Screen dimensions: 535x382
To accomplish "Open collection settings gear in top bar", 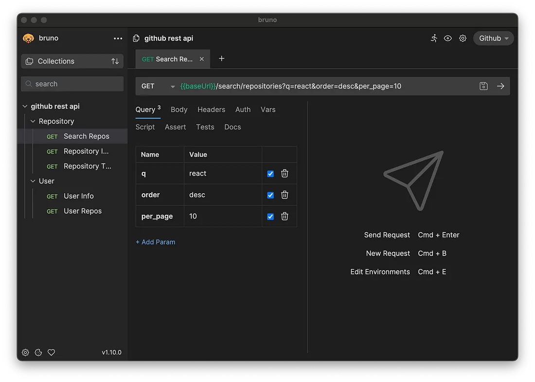I will pos(463,38).
